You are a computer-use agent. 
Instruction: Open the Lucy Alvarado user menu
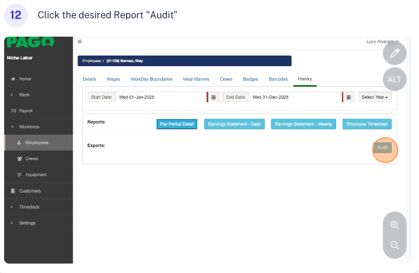(x=382, y=42)
